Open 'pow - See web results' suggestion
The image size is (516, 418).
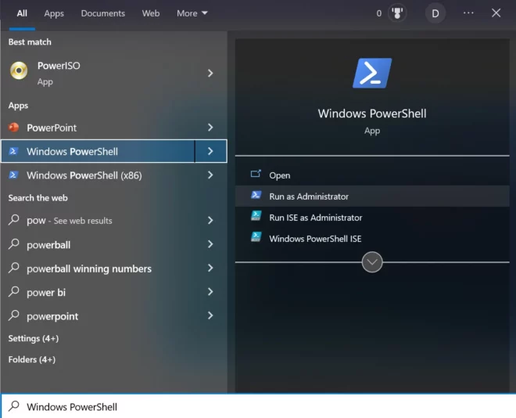click(x=99, y=221)
